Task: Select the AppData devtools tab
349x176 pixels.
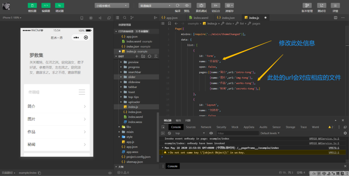Action: tap(249, 127)
